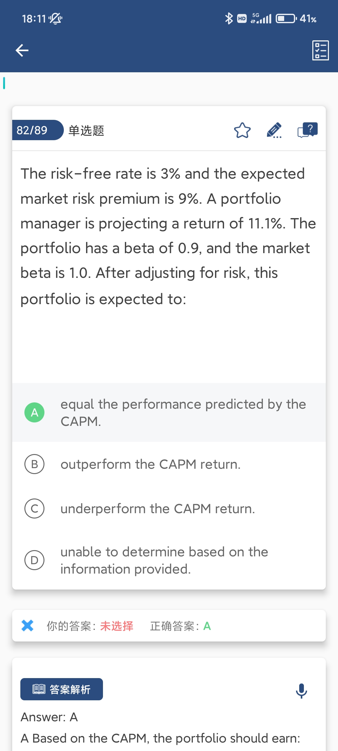This screenshot has height=751, width=338.
Task: Tap the battery indicator in status bar
Action: coord(286,18)
